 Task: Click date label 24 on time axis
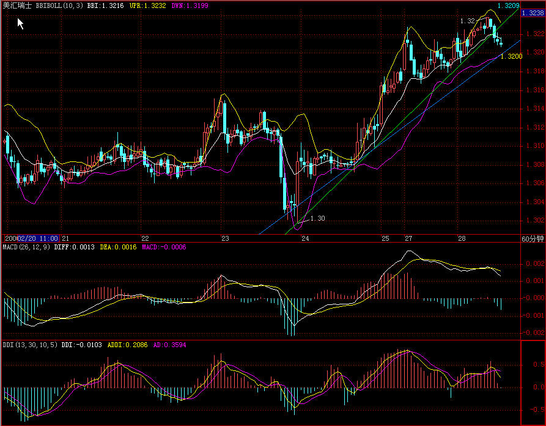[305, 238]
